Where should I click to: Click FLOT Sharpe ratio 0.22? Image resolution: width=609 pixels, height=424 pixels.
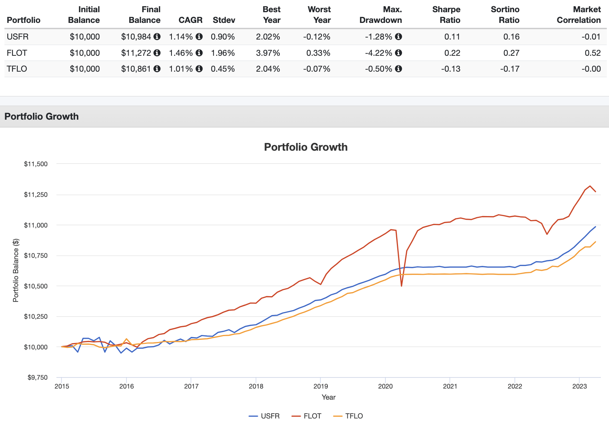click(452, 53)
